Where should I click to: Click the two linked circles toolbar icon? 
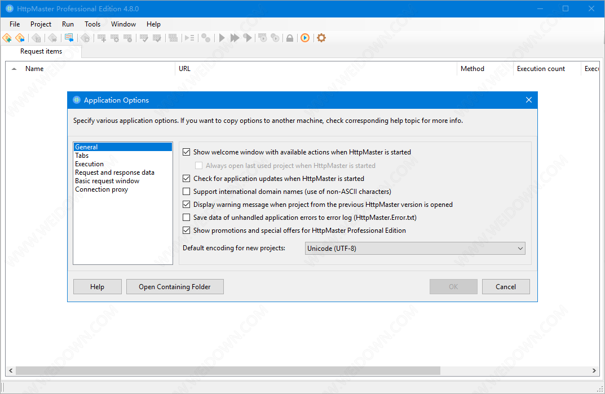[x=206, y=38]
